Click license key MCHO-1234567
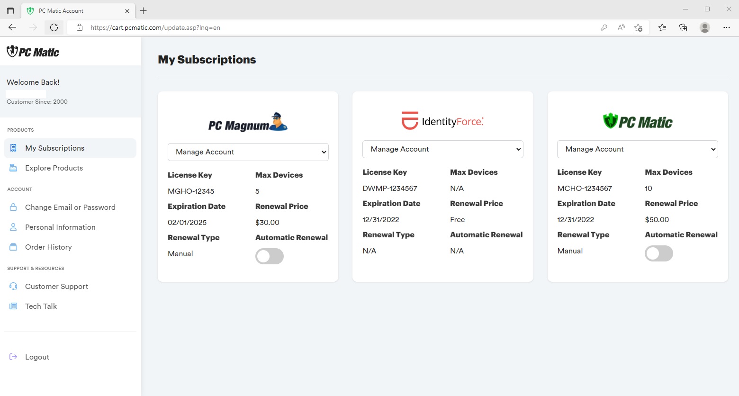Screen dimensions: 739x396 tap(585, 189)
